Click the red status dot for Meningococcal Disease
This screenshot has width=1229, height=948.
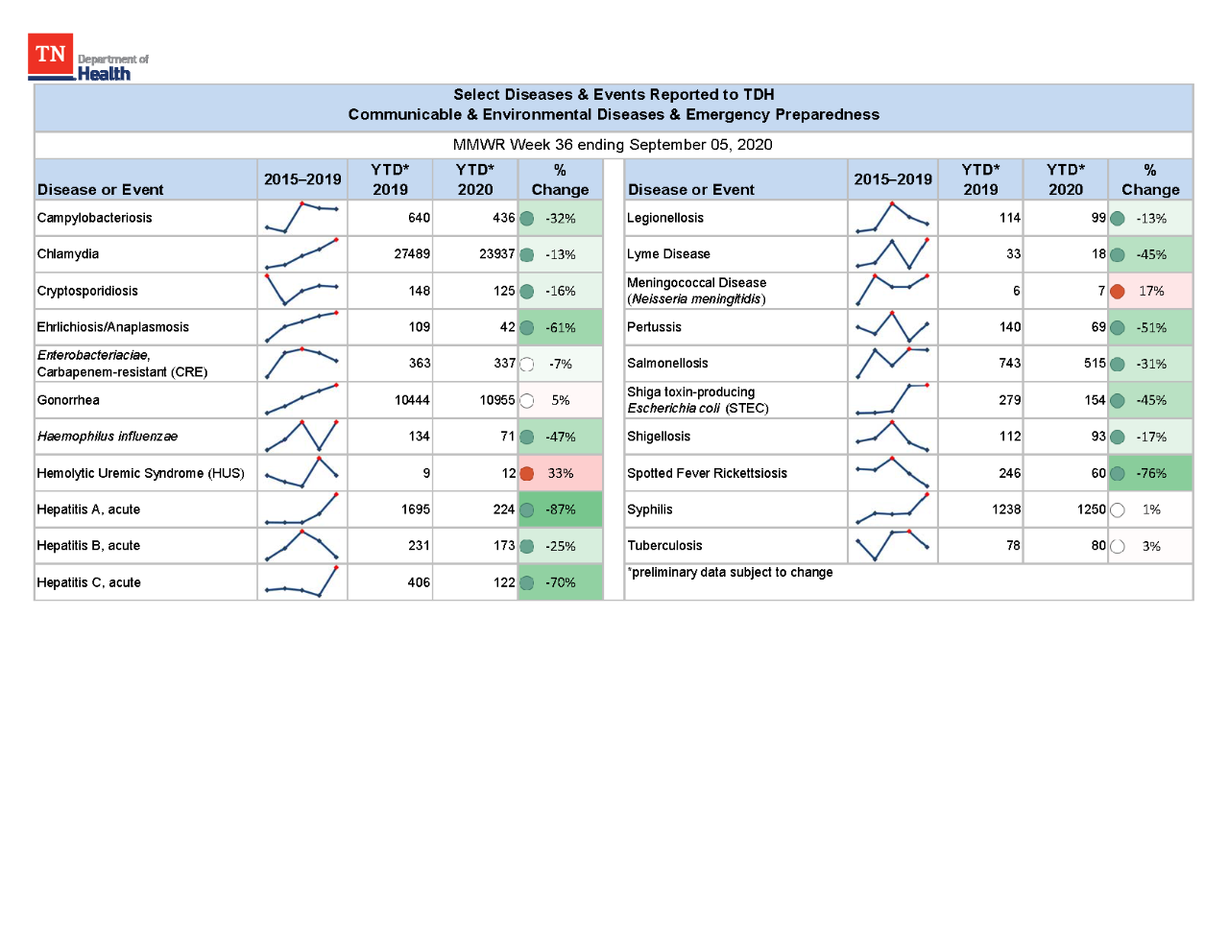click(1118, 292)
